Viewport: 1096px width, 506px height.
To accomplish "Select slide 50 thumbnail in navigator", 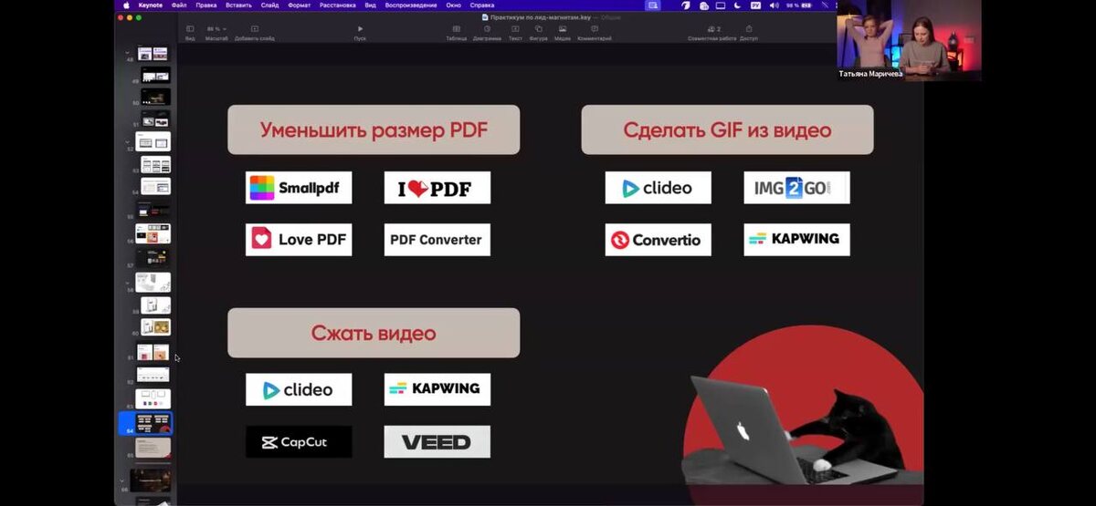I will [155, 96].
